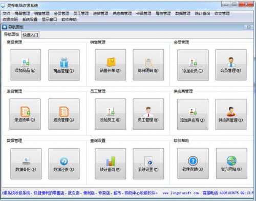Open the 统计查询 menu in menu bar

coord(203,13)
